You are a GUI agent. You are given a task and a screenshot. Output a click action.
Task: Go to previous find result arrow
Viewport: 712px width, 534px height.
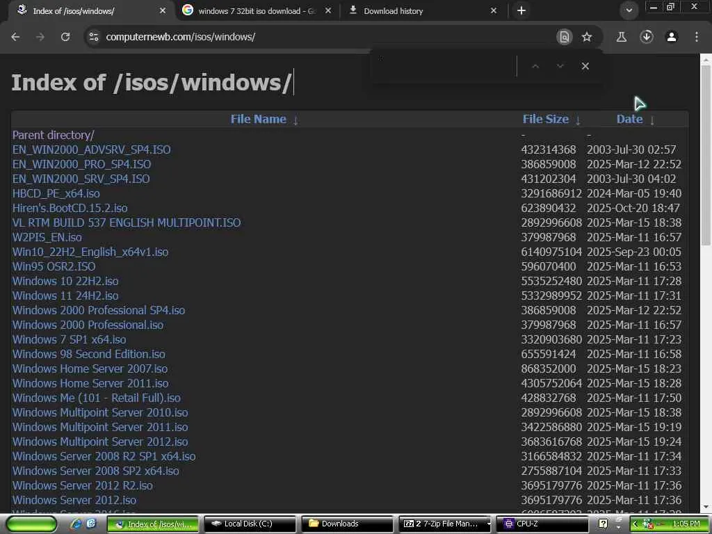[x=535, y=66]
